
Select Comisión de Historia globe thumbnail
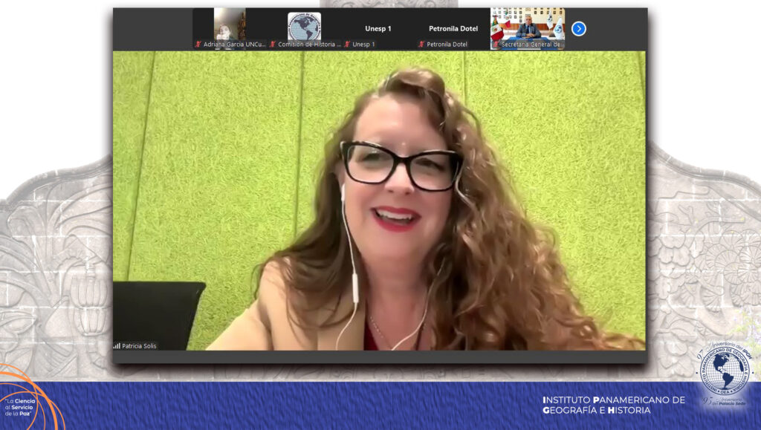[x=304, y=25]
